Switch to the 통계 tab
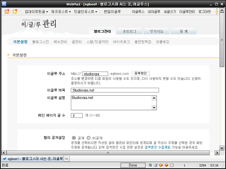The height and width of the screenshot is (169, 226). point(184,31)
